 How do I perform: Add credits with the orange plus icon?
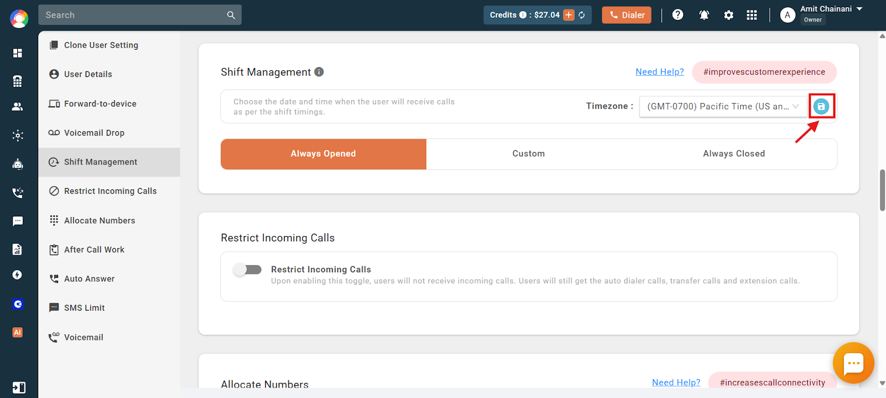[569, 15]
